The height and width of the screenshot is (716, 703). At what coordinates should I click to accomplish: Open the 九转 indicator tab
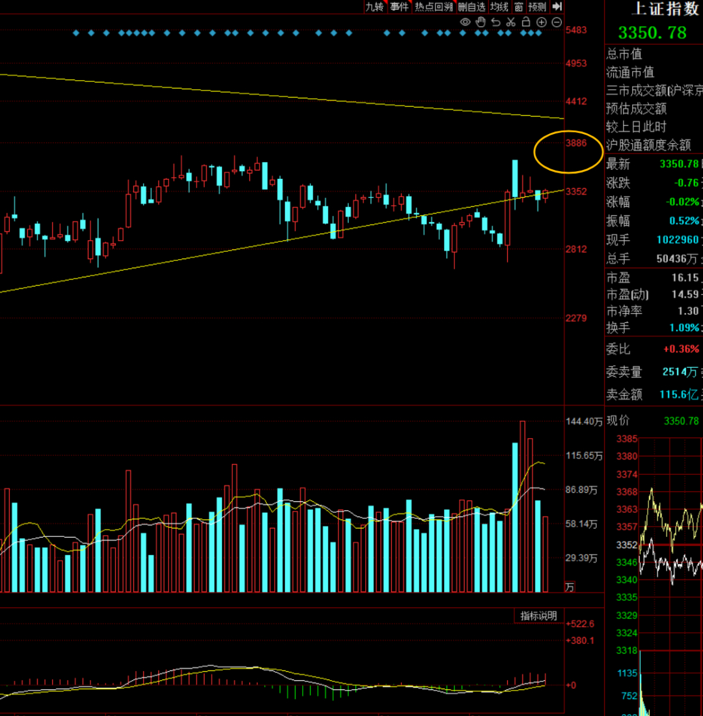[374, 7]
